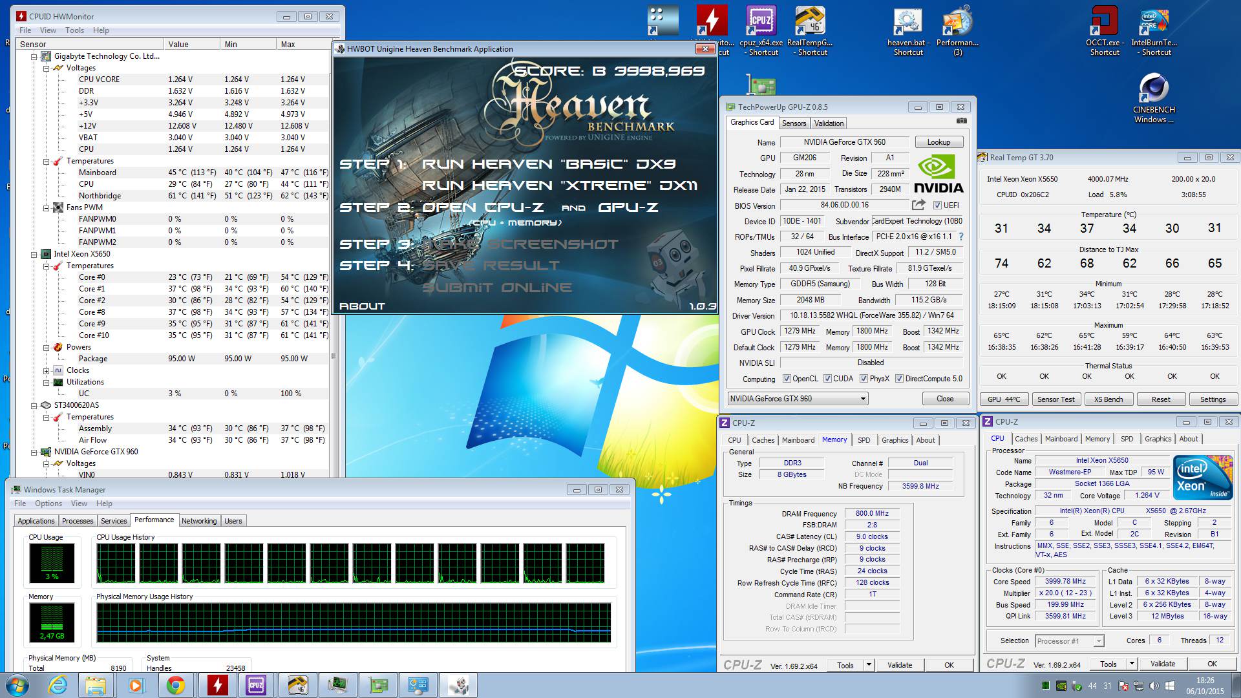This screenshot has height=698, width=1241.
Task: Open the Windows Start menu orb
Action: tap(17, 685)
